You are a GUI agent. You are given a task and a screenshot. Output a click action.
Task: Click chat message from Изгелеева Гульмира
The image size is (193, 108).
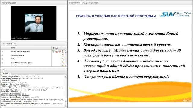pyautogui.click(x=22, y=78)
